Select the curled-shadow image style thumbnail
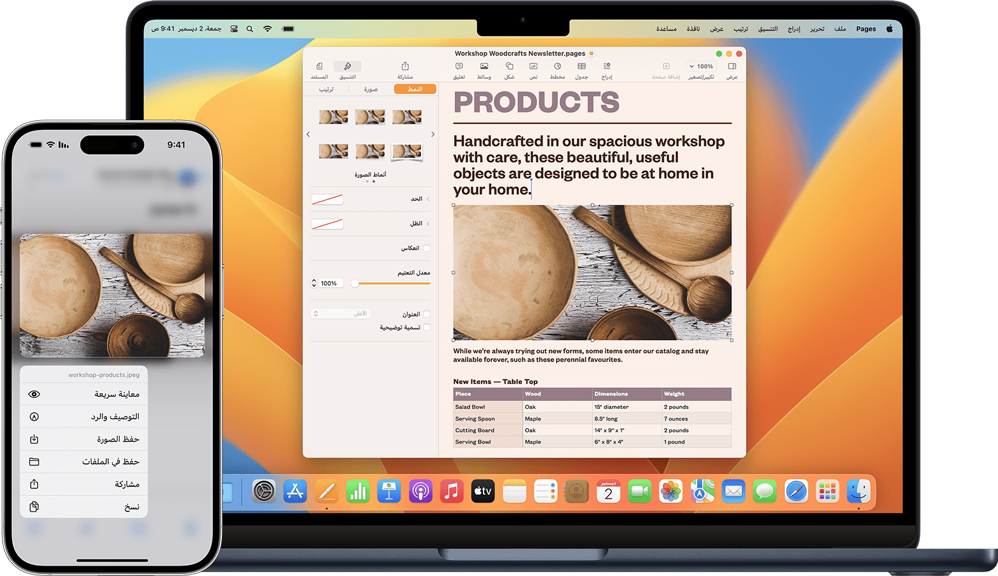Image resolution: width=998 pixels, height=576 pixels. coord(407,152)
